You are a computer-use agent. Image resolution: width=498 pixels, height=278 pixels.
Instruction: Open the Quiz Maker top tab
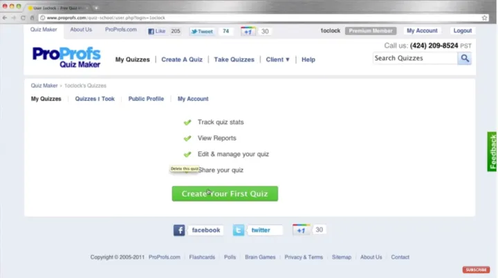44,30
